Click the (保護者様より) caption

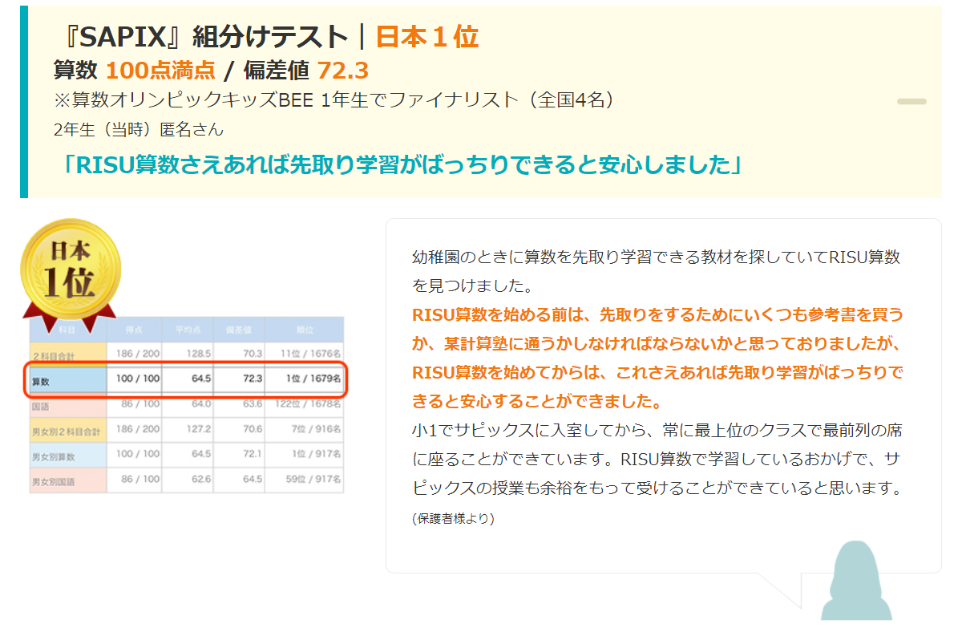[x=453, y=519]
